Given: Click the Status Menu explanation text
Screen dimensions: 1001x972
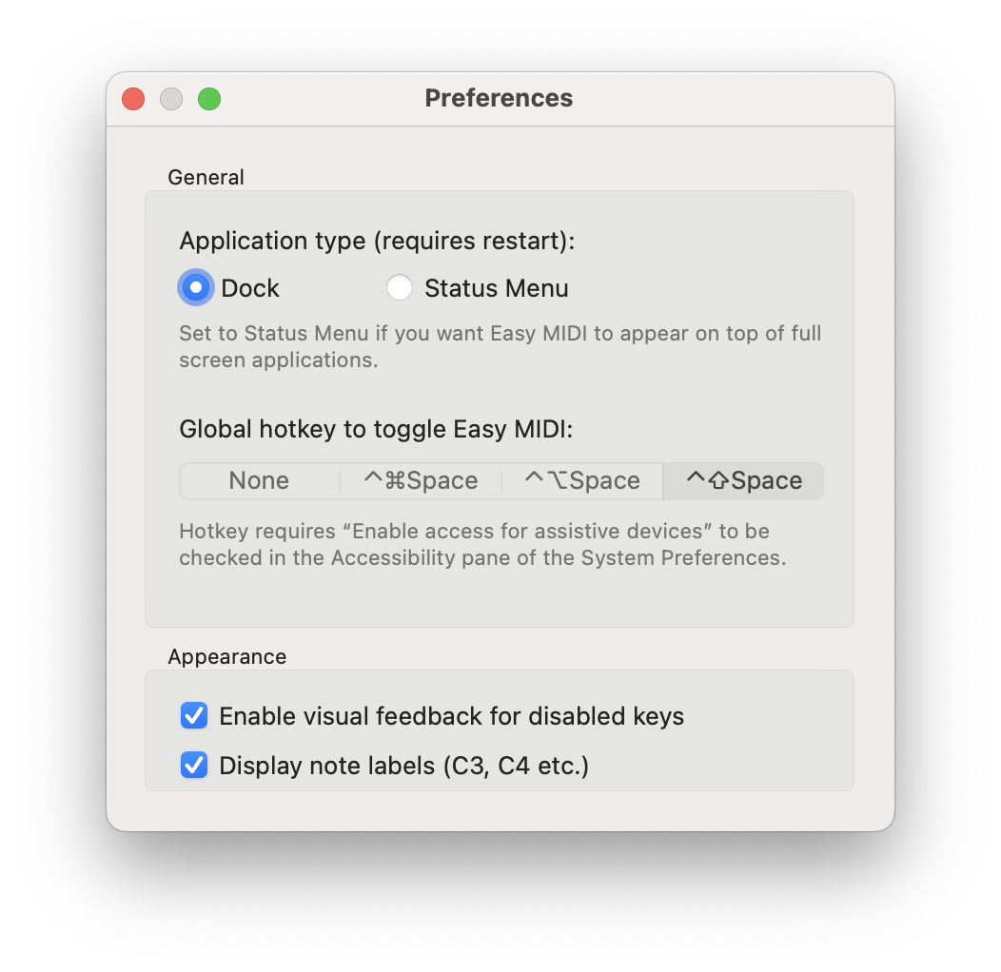Looking at the screenshot, I should 500,346.
